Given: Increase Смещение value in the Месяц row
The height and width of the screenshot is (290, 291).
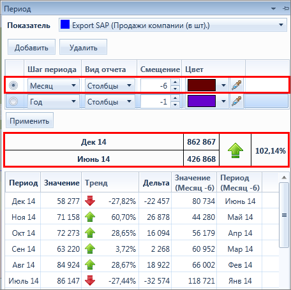Looking at the screenshot, I should 175,82.
